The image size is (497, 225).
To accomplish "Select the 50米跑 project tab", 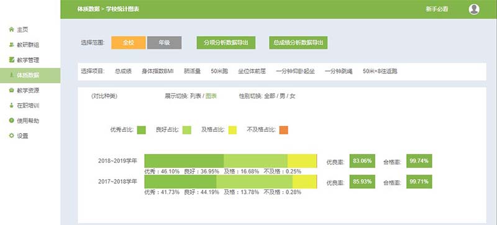I will (219, 71).
